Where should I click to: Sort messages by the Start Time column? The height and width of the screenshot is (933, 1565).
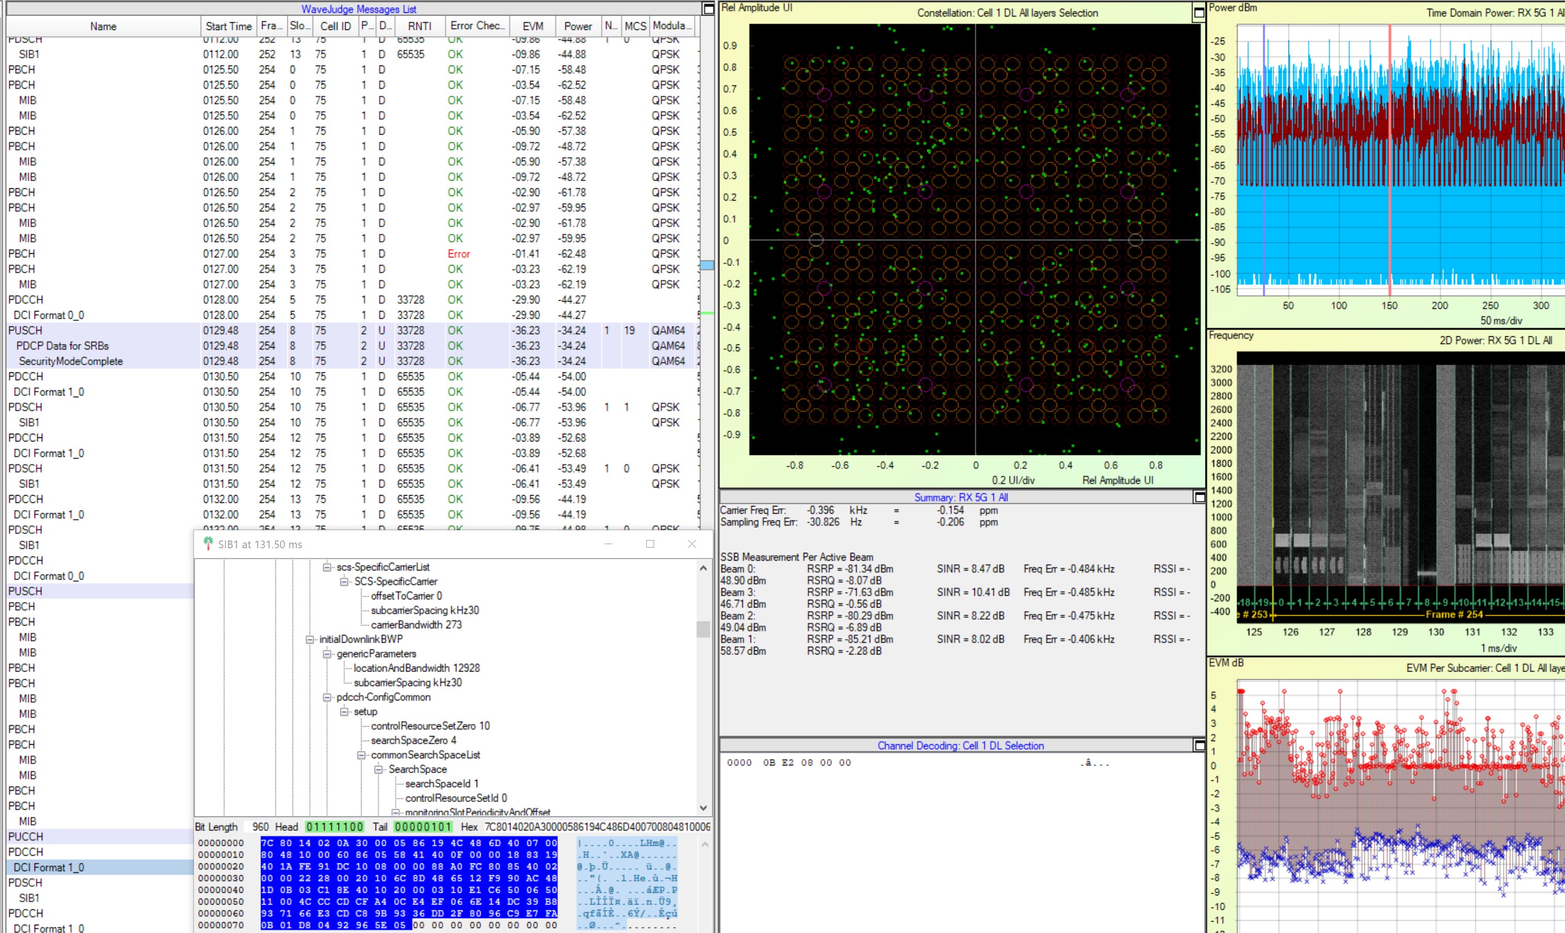click(x=228, y=26)
